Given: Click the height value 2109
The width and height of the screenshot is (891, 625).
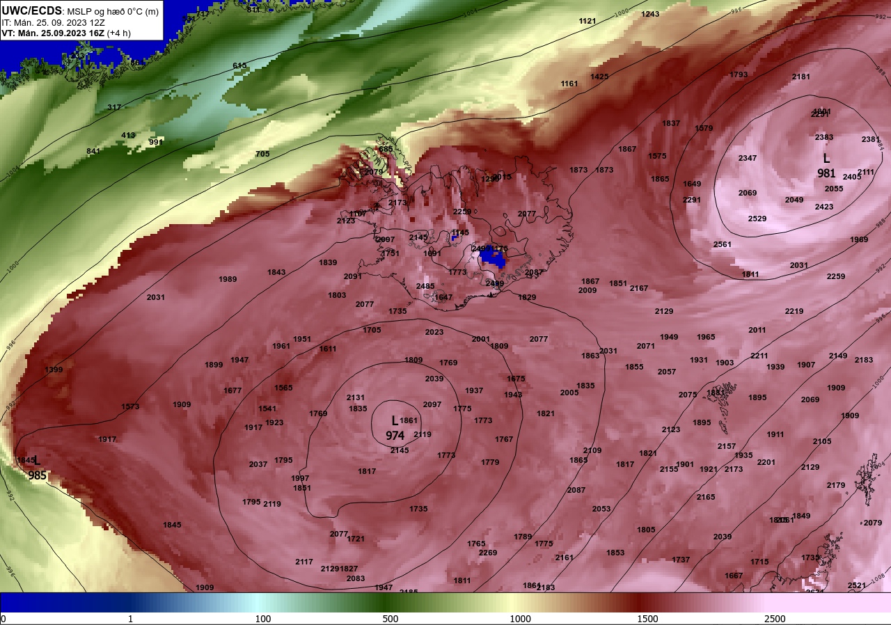Looking at the screenshot, I should click(x=592, y=450).
